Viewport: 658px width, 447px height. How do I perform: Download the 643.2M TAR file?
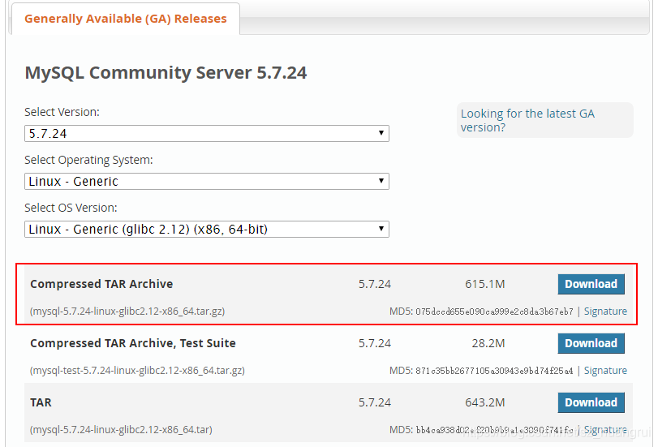click(591, 402)
